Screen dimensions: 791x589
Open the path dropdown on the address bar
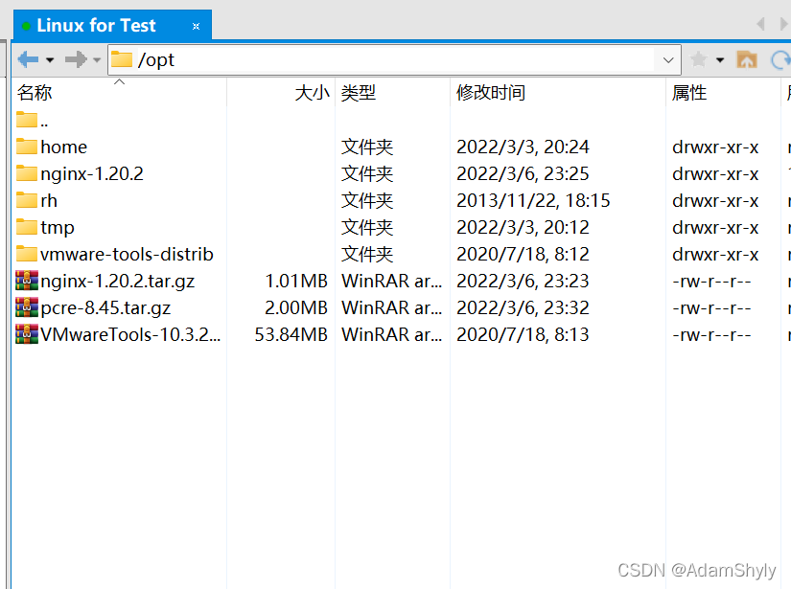point(668,58)
